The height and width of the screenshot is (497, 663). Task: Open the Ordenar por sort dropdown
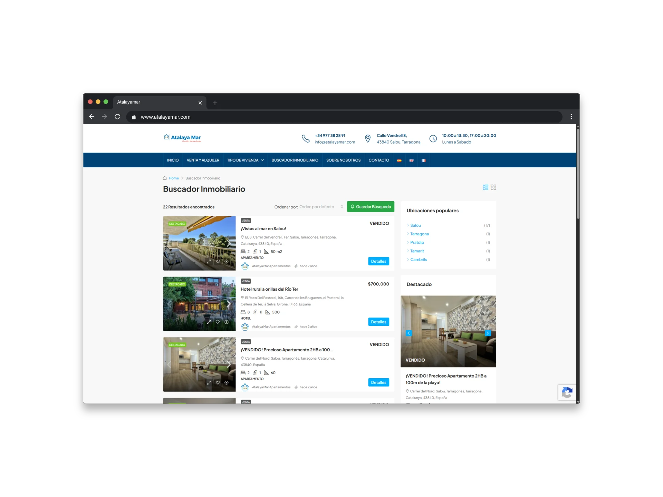321,207
